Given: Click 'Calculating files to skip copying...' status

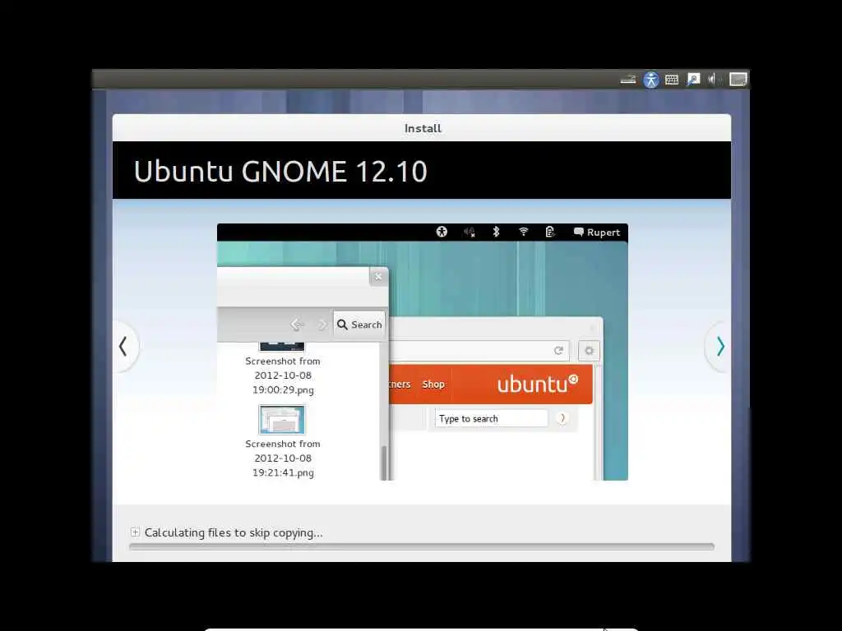Looking at the screenshot, I should 234,532.
